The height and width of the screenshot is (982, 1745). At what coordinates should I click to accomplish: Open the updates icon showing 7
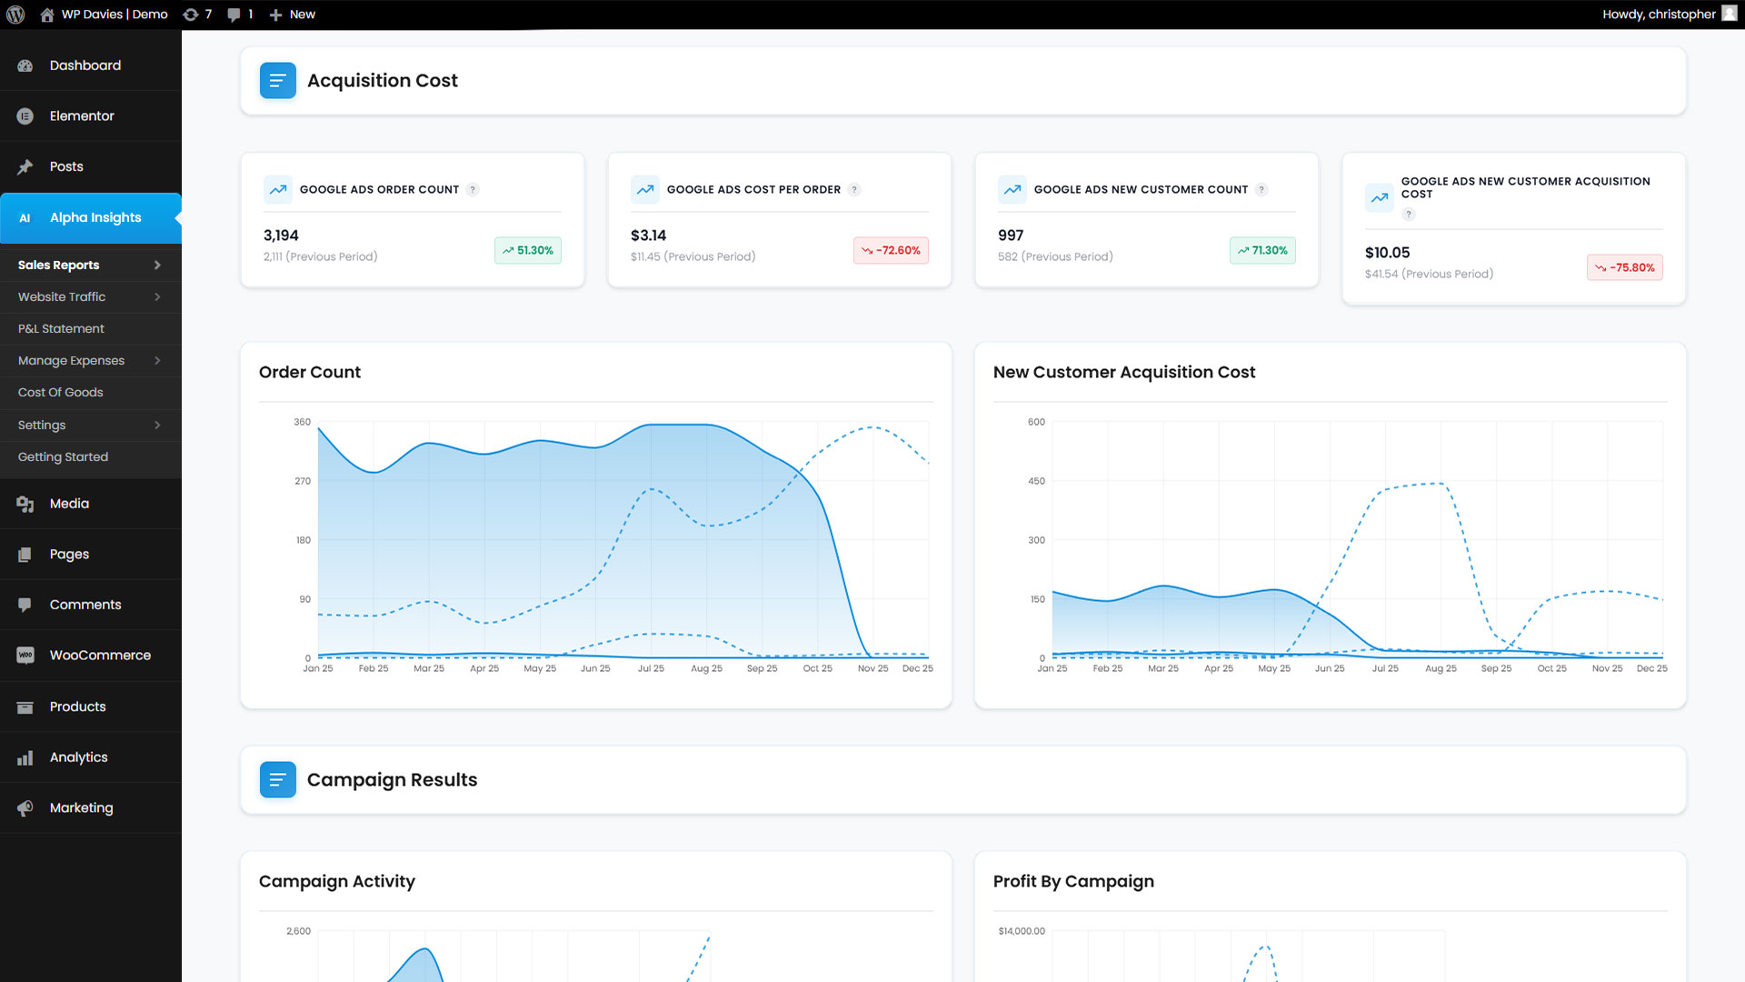[195, 15]
